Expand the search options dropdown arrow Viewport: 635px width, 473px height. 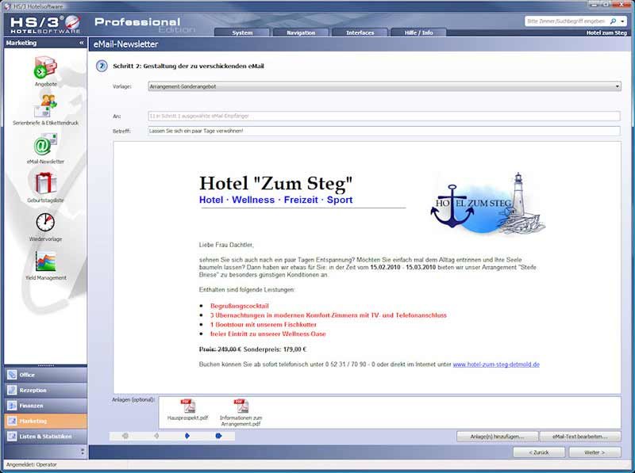(x=622, y=21)
